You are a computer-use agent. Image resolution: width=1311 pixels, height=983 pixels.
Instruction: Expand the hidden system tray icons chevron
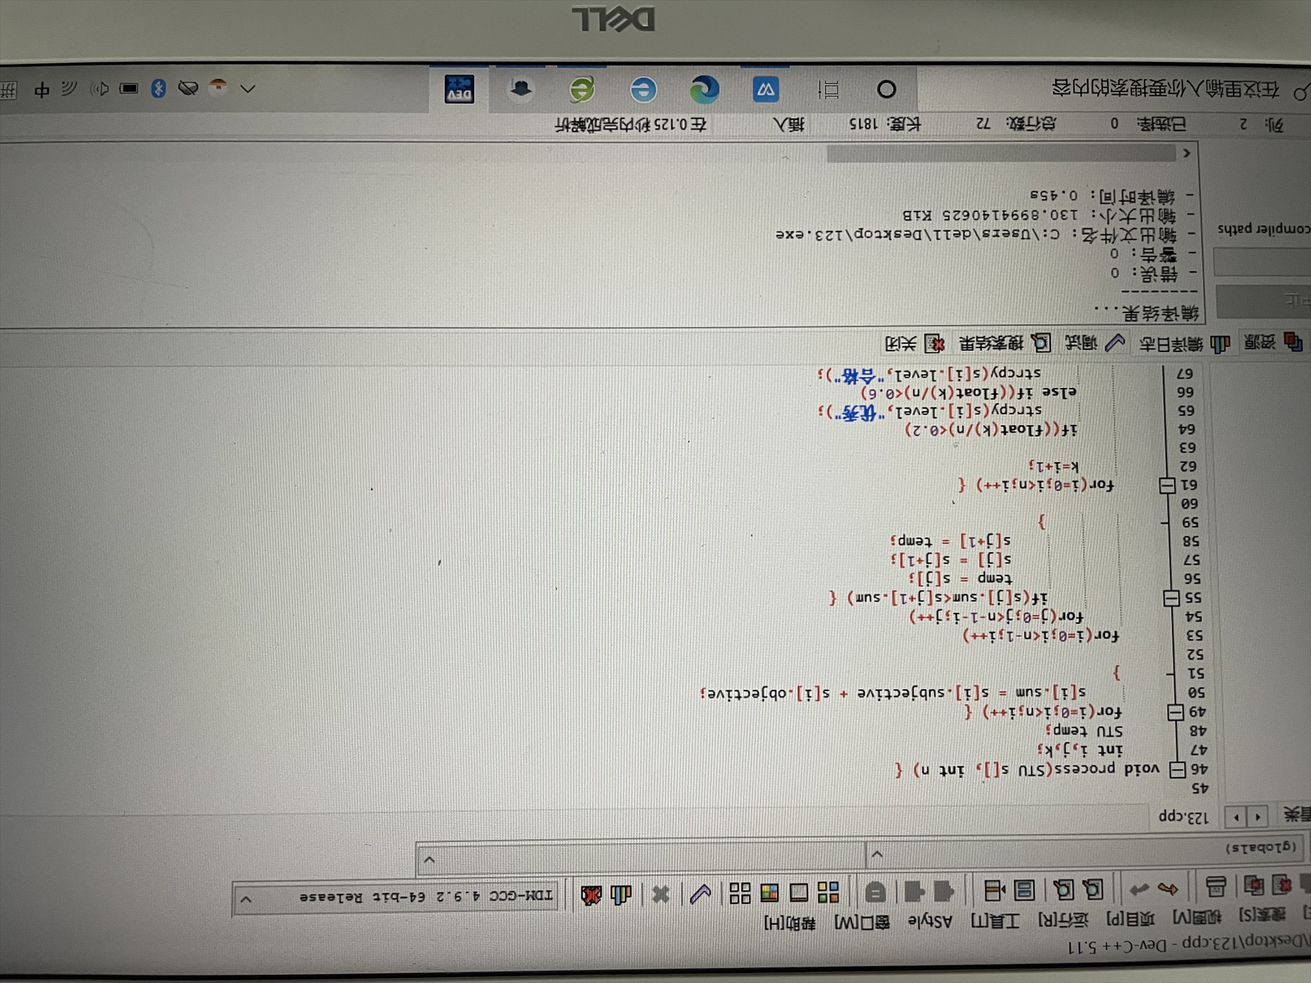click(x=248, y=89)
